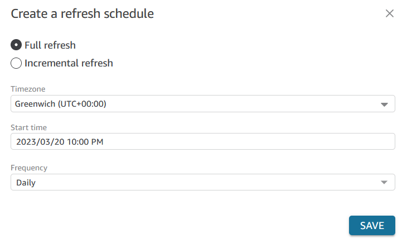Viewport: 407px width, 243px height.
Task: Click the Start time field label
Action: [29, 127]
